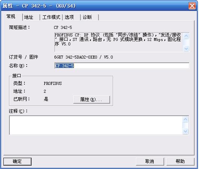Image resolution: width=201 pixels, height=169 pixels.
Task: Open the 工作模式 tab
Action: tap(51, 17)
